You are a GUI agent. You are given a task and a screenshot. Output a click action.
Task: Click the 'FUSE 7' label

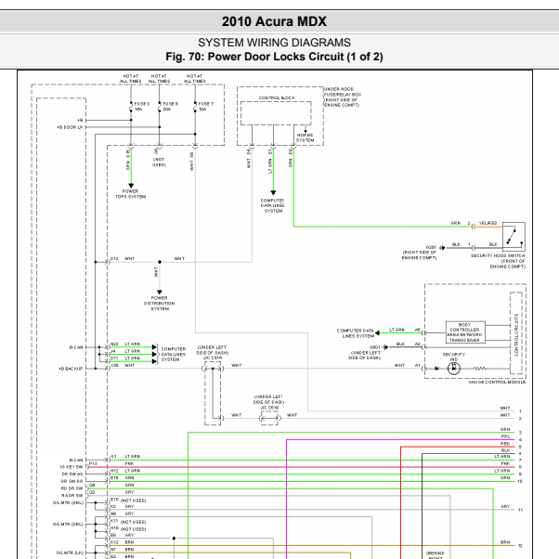click(x=206, y=104)
